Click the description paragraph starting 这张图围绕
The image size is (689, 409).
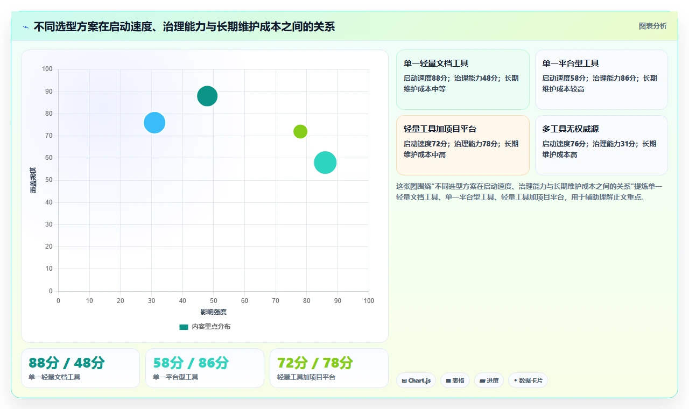click(x=530, y=192)
